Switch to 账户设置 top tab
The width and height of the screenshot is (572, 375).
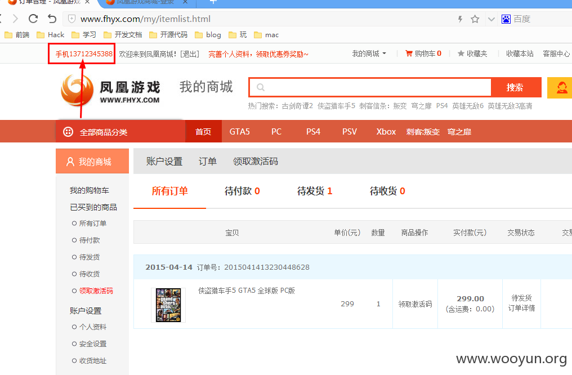[164, 161]
